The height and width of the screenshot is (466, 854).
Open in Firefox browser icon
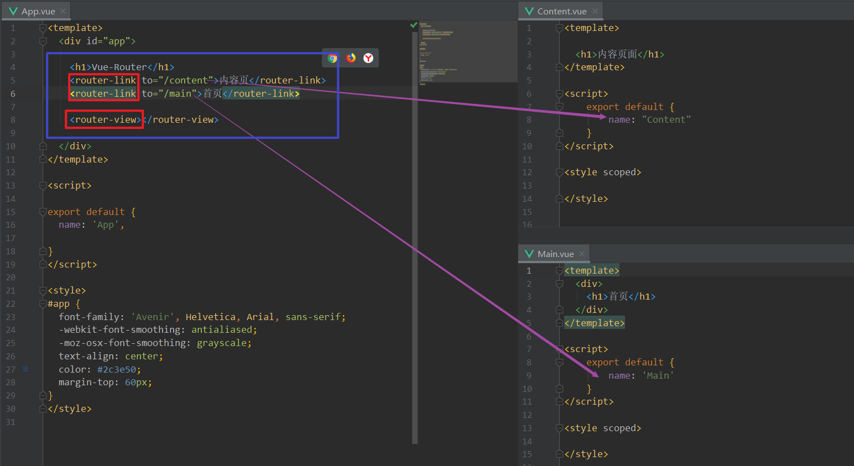tap(351, 58)
